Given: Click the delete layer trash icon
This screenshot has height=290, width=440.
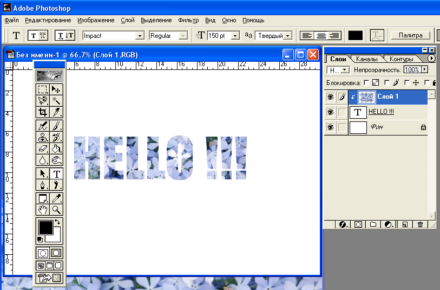Looking at the screenshot, I should pyautogui.click(x=420, y=224).
